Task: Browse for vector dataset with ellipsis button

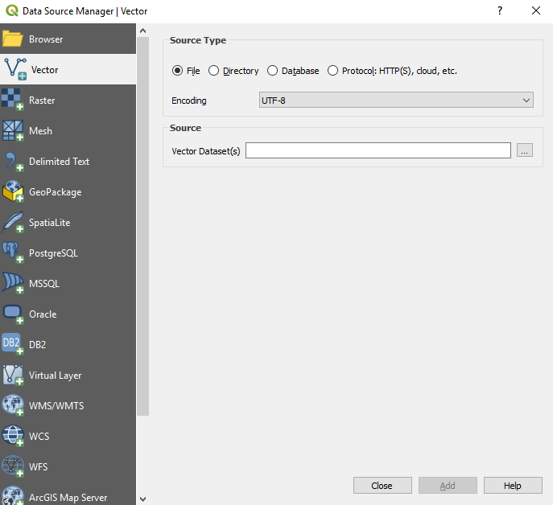Action: pos(525,150)
